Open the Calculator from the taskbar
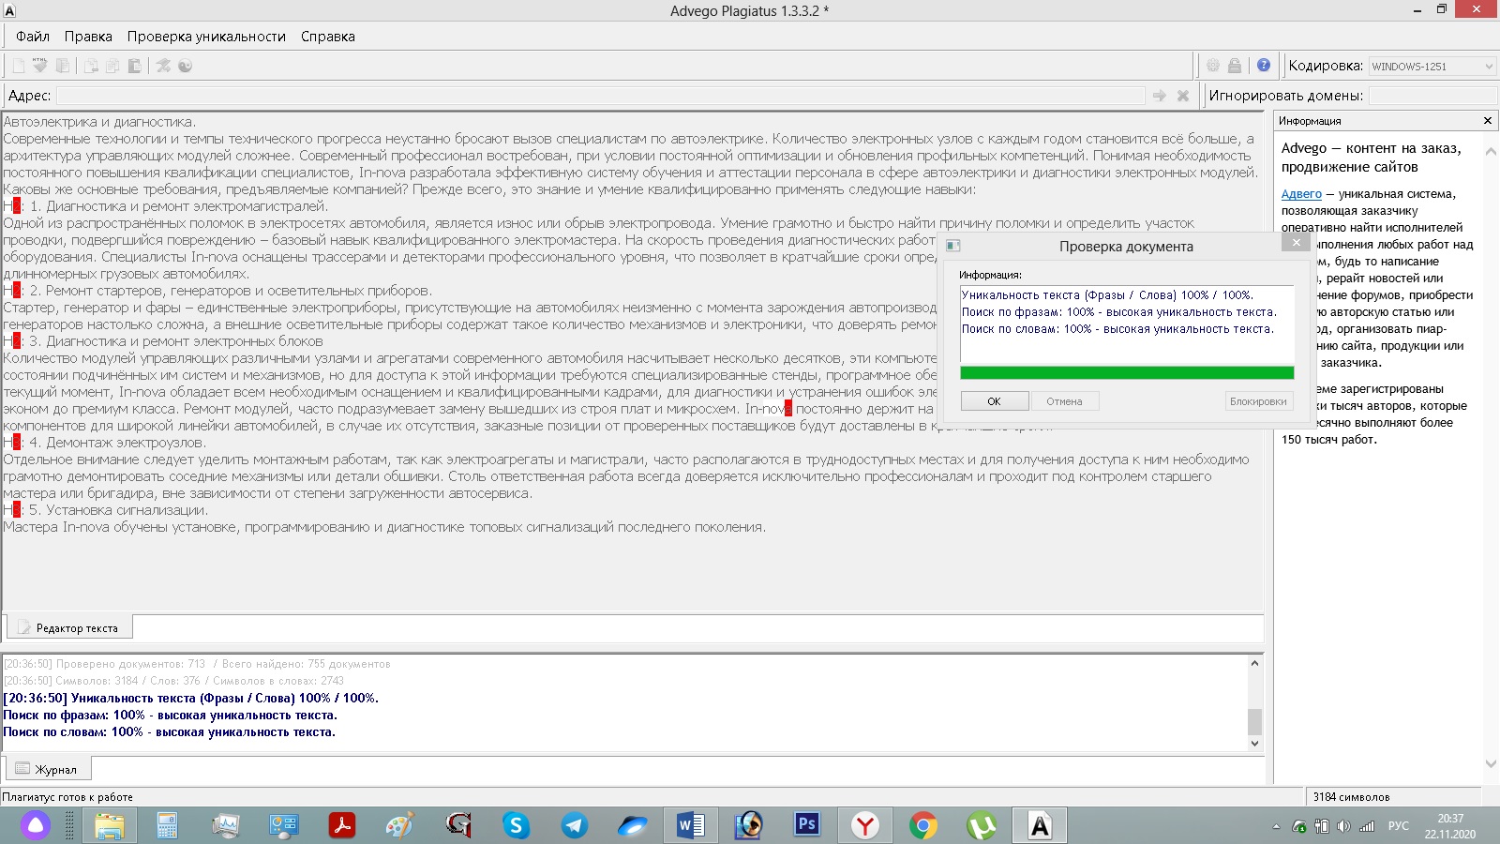The width and height of the screenshot is (1500, 844). click(168, 825)
